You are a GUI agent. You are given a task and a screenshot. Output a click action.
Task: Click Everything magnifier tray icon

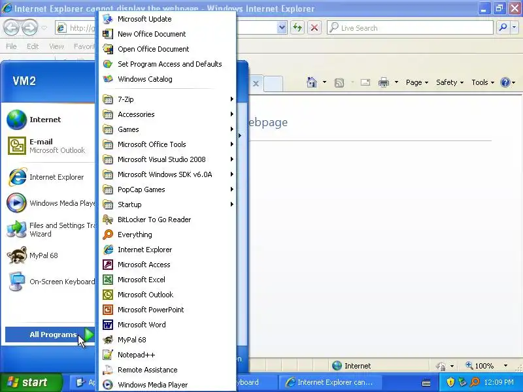click(x=475, y=382)
